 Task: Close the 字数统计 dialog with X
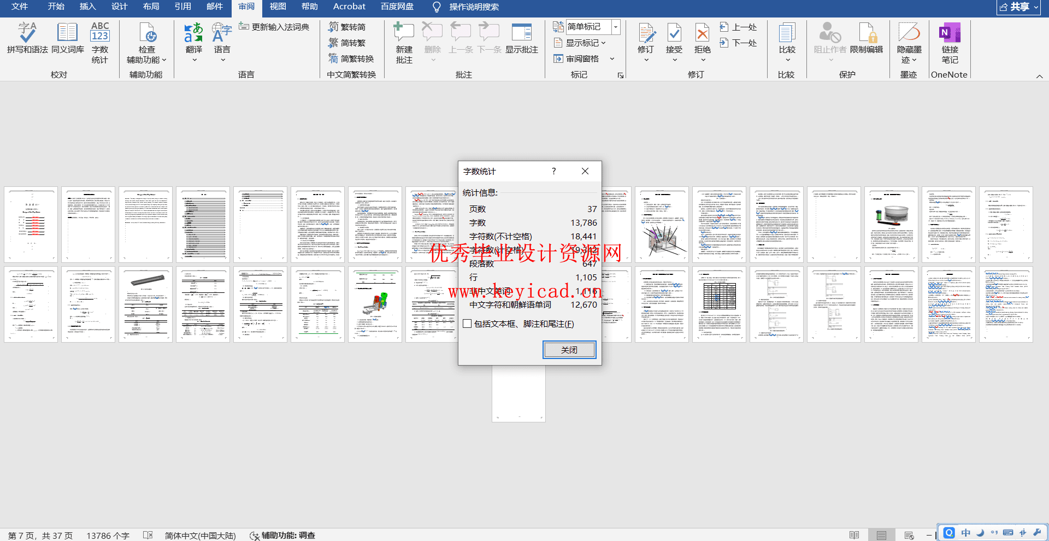pyautogui.click(x=585, y=171)
